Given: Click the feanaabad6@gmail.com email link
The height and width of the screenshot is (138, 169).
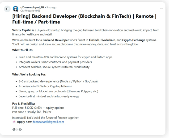Looking at the screenshot, I should 48,122.
